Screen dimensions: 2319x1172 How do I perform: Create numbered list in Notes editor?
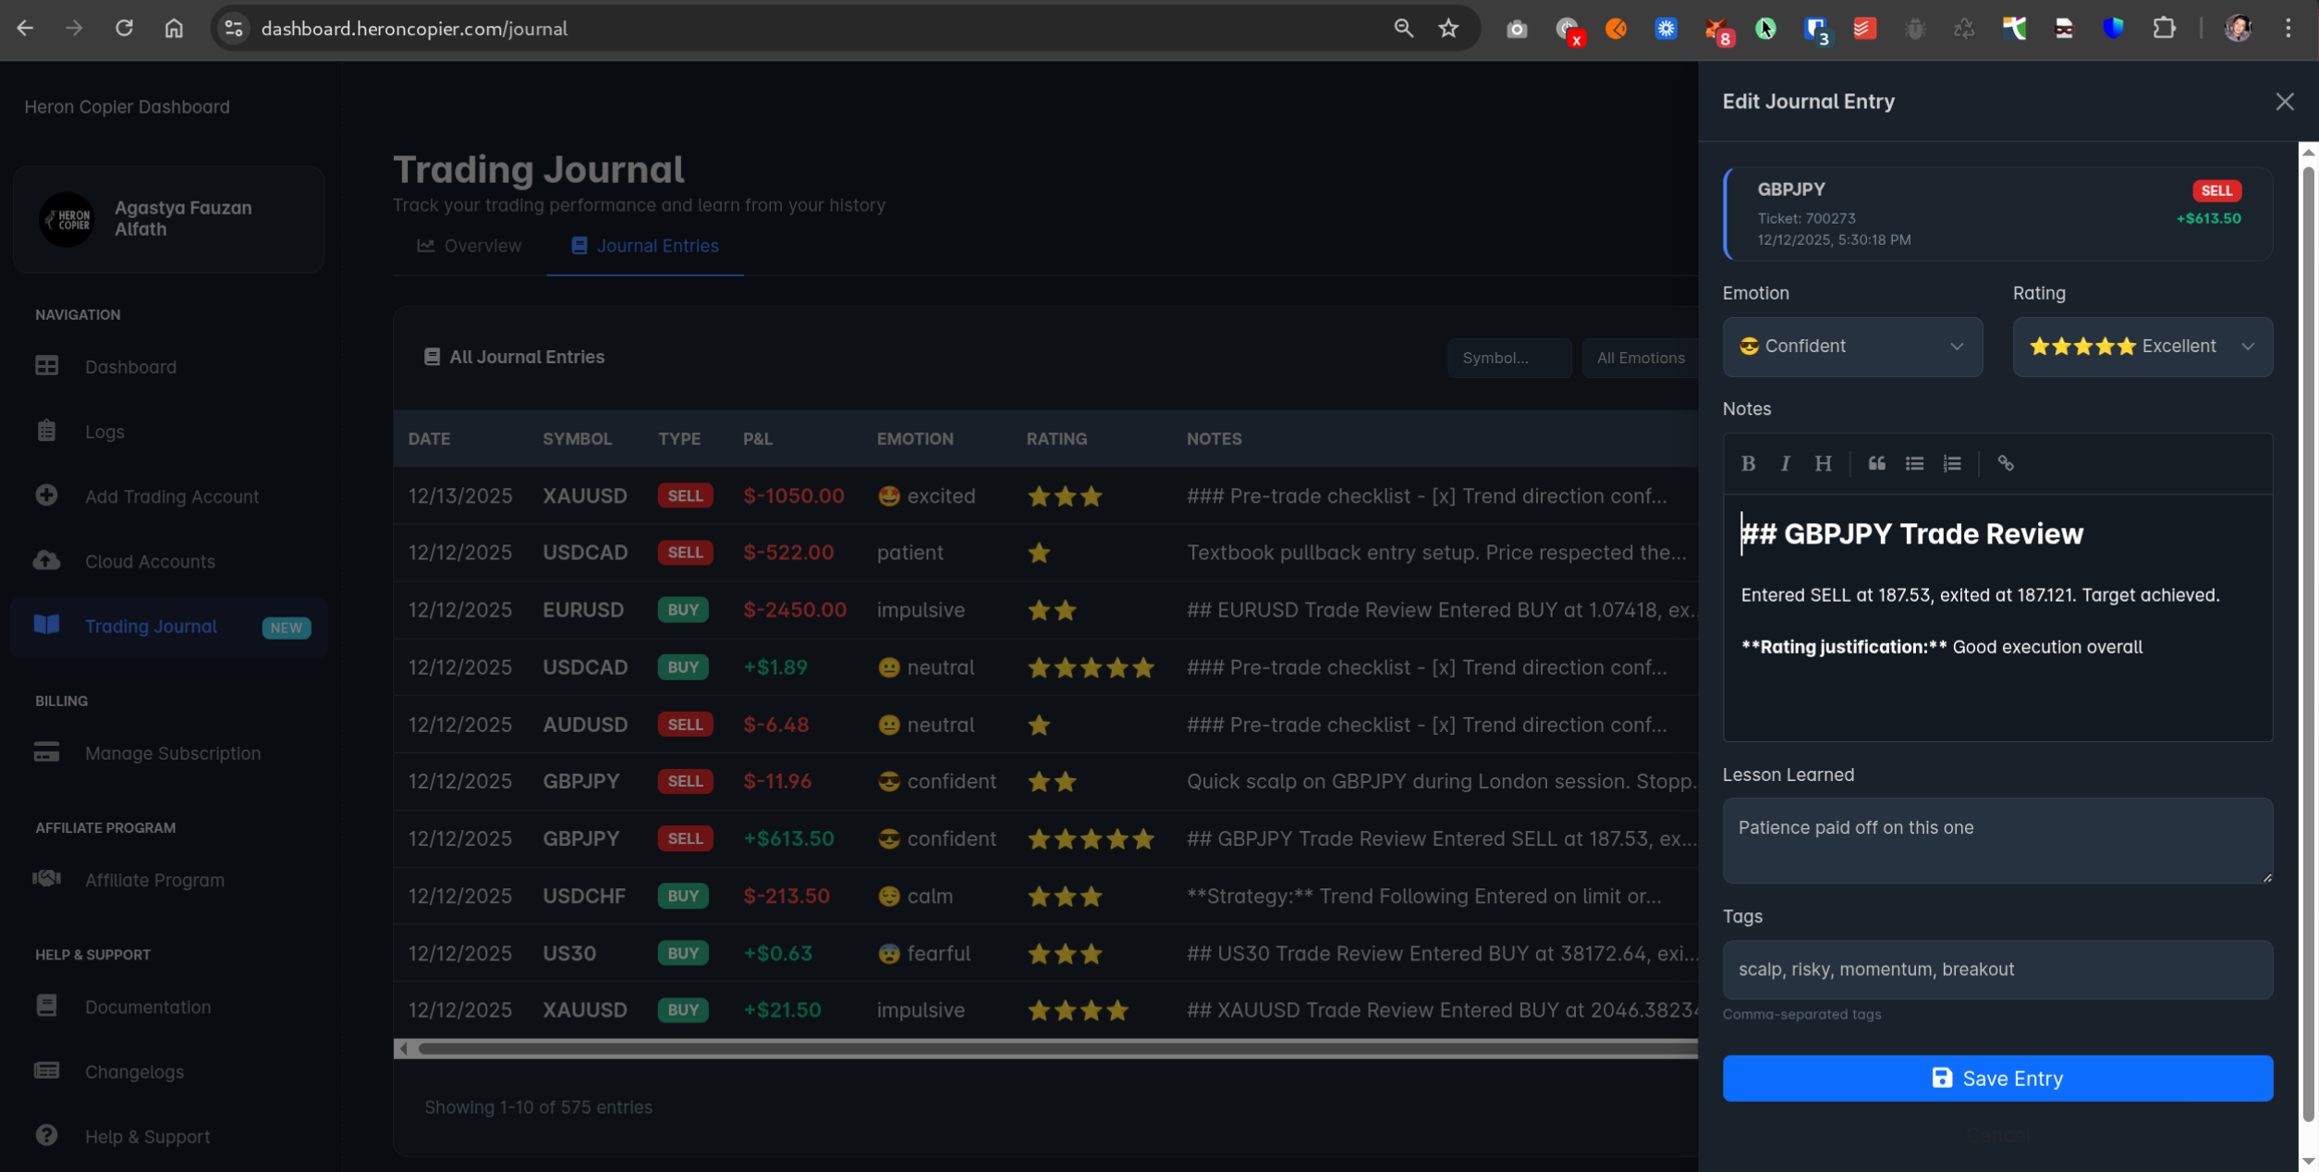(x=1951, y=463)
